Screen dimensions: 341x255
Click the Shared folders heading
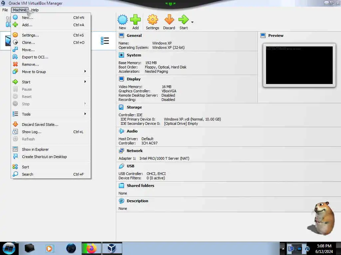[141, 185]
